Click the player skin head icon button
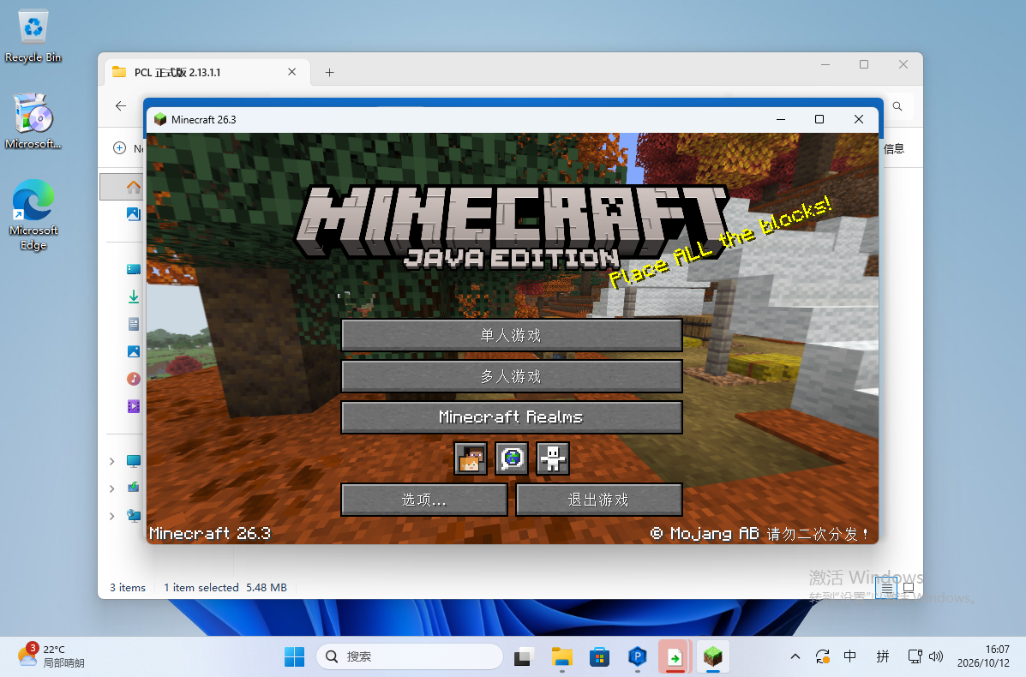The height and width of the screenshot is (677, 1026). click(471, 458)
